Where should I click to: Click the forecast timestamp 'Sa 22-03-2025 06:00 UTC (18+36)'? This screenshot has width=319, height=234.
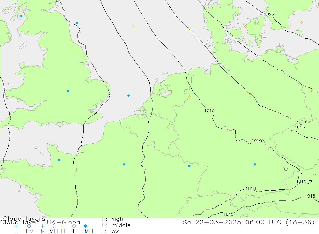249,222
